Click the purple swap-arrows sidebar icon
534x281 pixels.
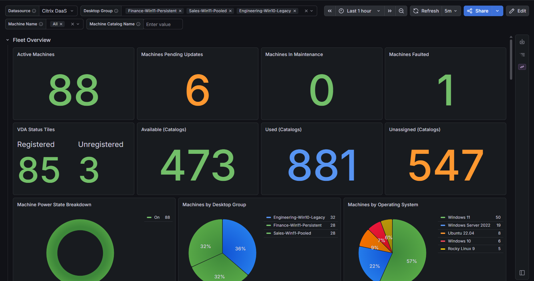tap(522, 67)
